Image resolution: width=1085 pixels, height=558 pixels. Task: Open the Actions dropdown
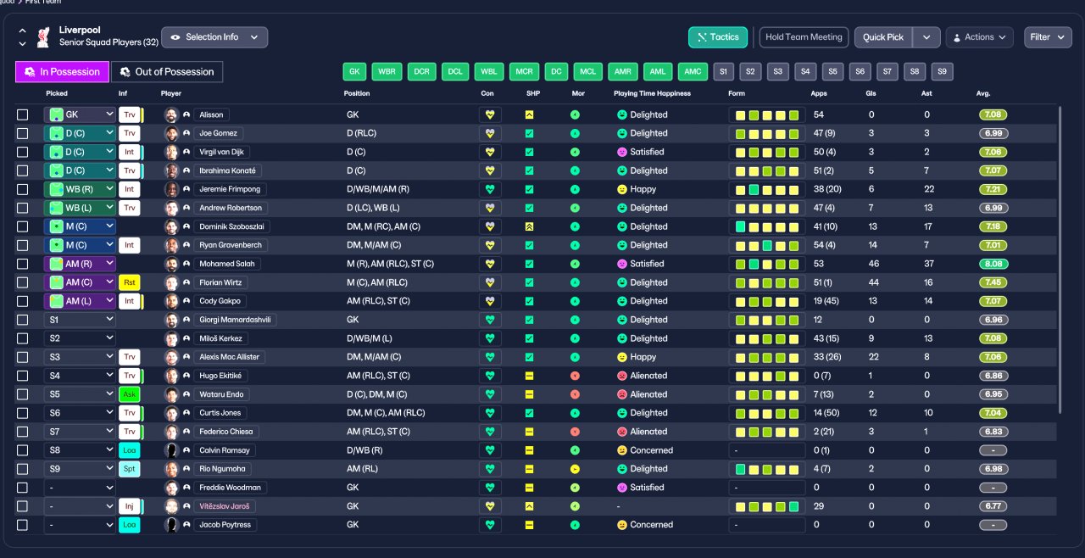coord(979,37)
